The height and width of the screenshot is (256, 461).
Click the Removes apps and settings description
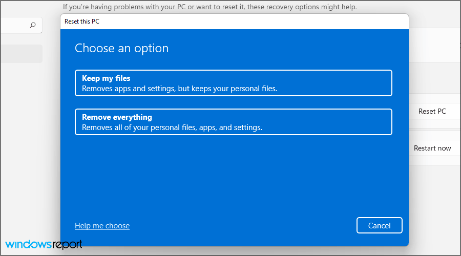point(179,89)
